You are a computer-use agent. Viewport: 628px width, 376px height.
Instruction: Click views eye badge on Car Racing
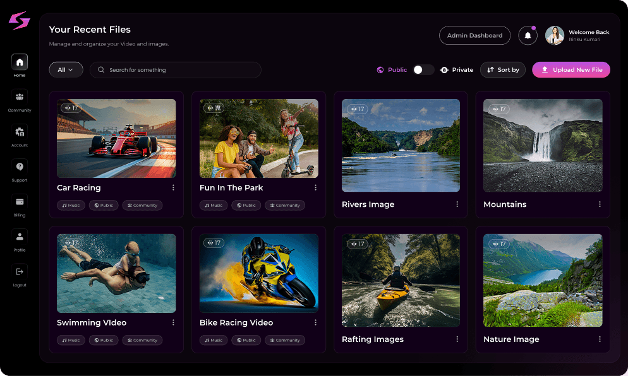click(x=71, y=108)
